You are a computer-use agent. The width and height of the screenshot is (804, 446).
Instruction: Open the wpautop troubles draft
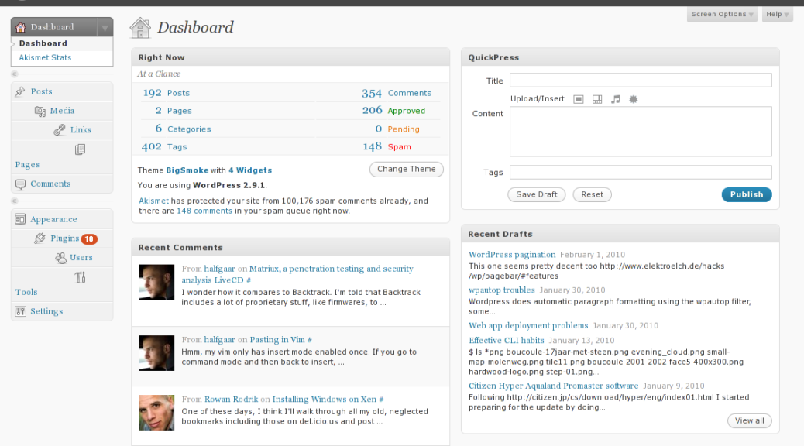[x=501, y=290]
